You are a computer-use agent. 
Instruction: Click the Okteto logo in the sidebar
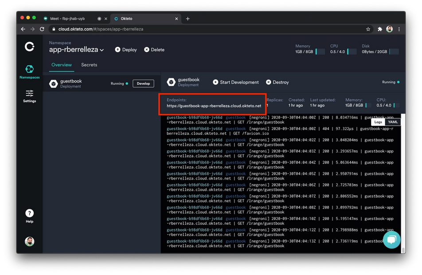point(29,47)
